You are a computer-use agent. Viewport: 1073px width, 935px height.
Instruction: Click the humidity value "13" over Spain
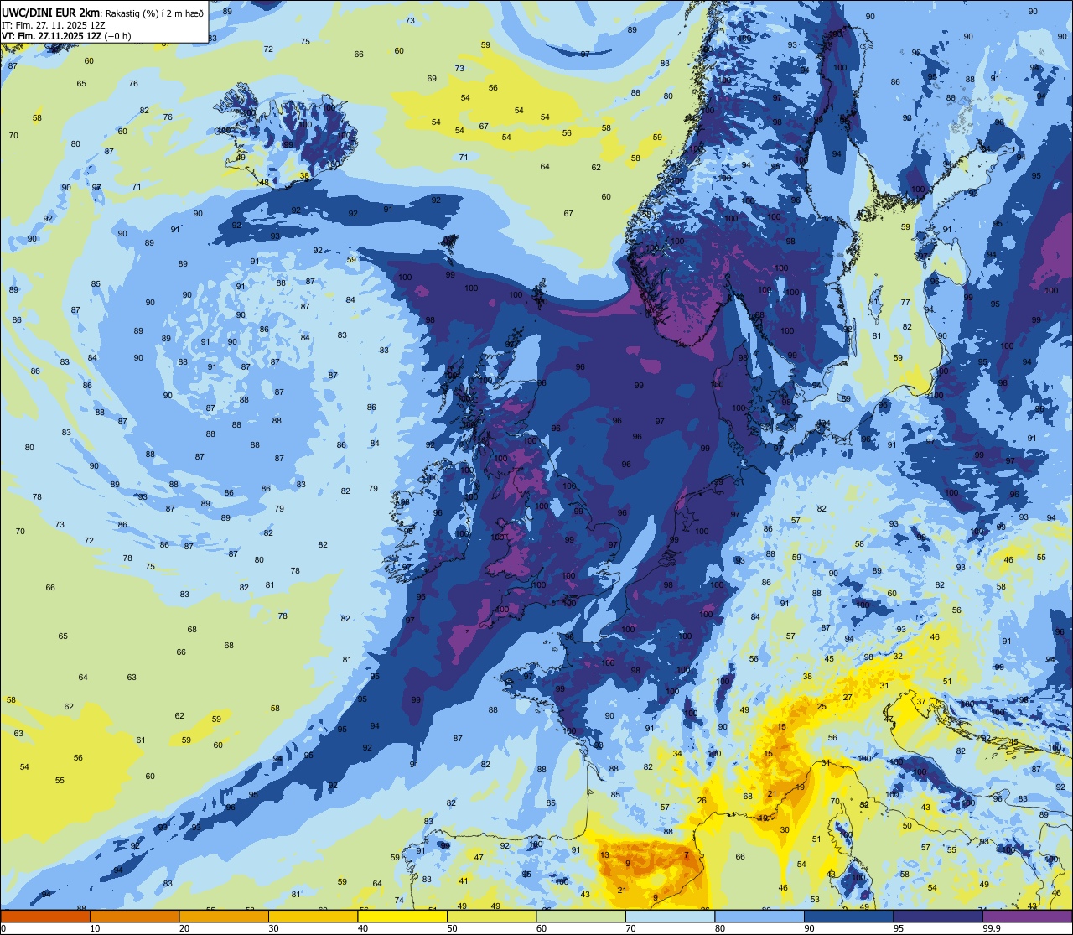(604, 855)
